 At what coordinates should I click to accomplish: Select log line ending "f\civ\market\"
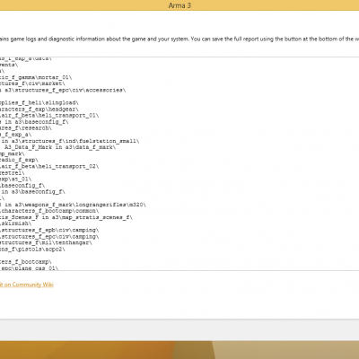click(x=32, y=83)
